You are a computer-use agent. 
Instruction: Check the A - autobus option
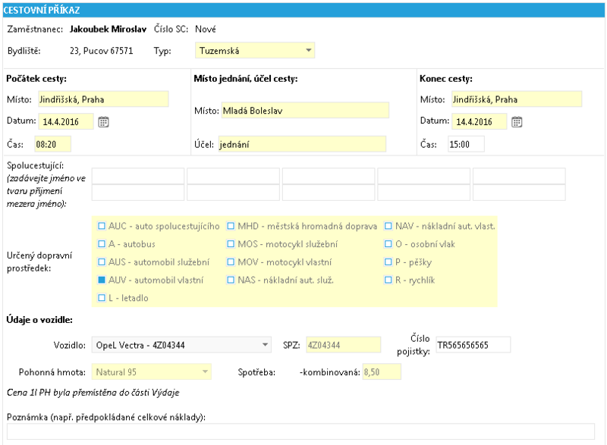(102, 244)
